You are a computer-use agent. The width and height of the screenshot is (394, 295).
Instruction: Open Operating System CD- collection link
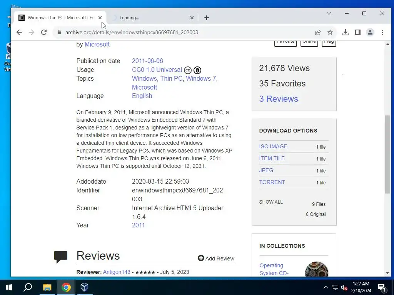(274, 269)
